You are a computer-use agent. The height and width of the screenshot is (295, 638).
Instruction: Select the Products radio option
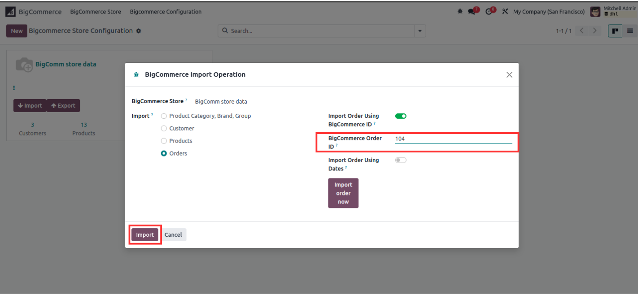pyautogui.click(x=164, y=141)
